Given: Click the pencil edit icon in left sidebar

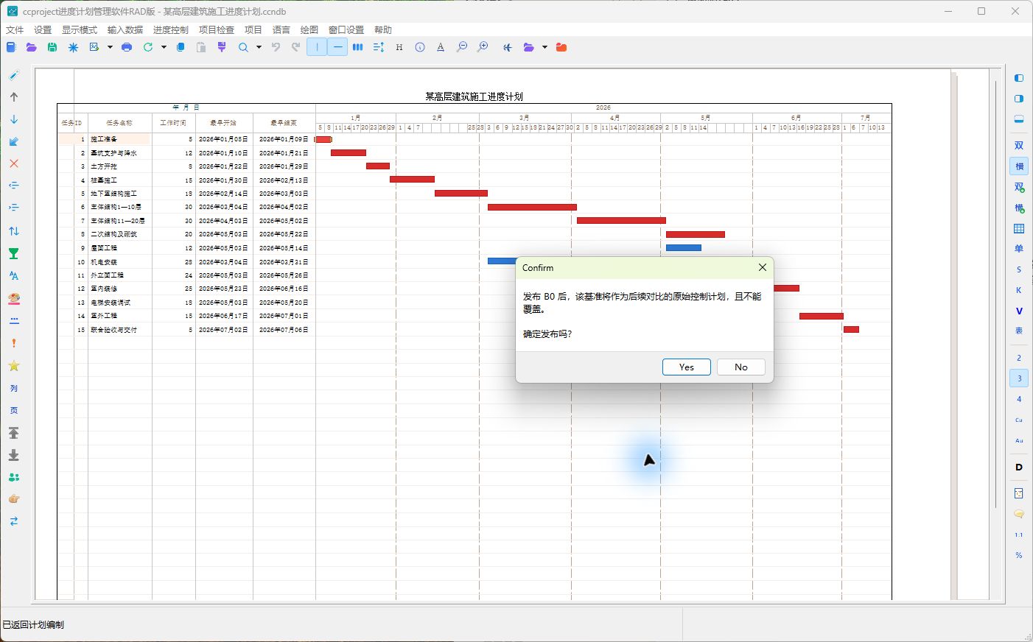Looking at the screenshot, I should pos(14,75).
